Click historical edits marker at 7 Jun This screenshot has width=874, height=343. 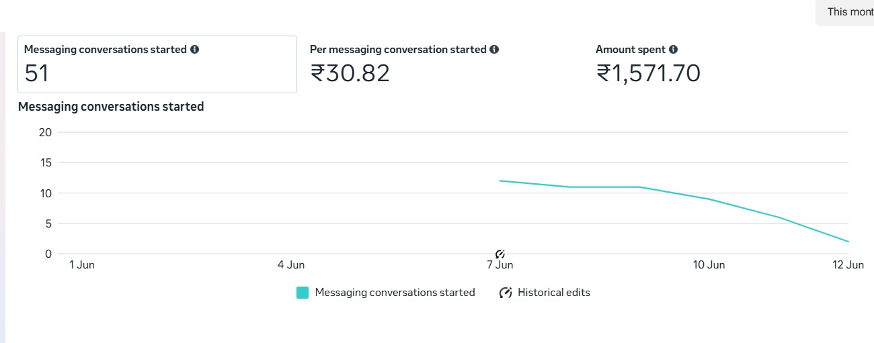[x=500, y=254]
